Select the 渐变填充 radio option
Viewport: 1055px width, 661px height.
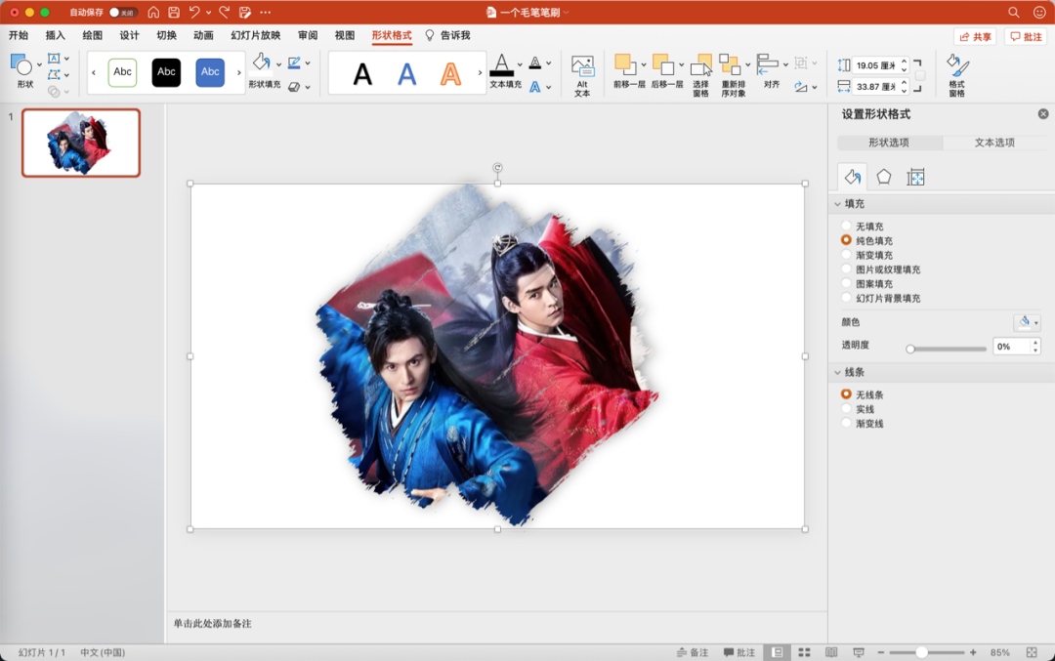[846, 255]
